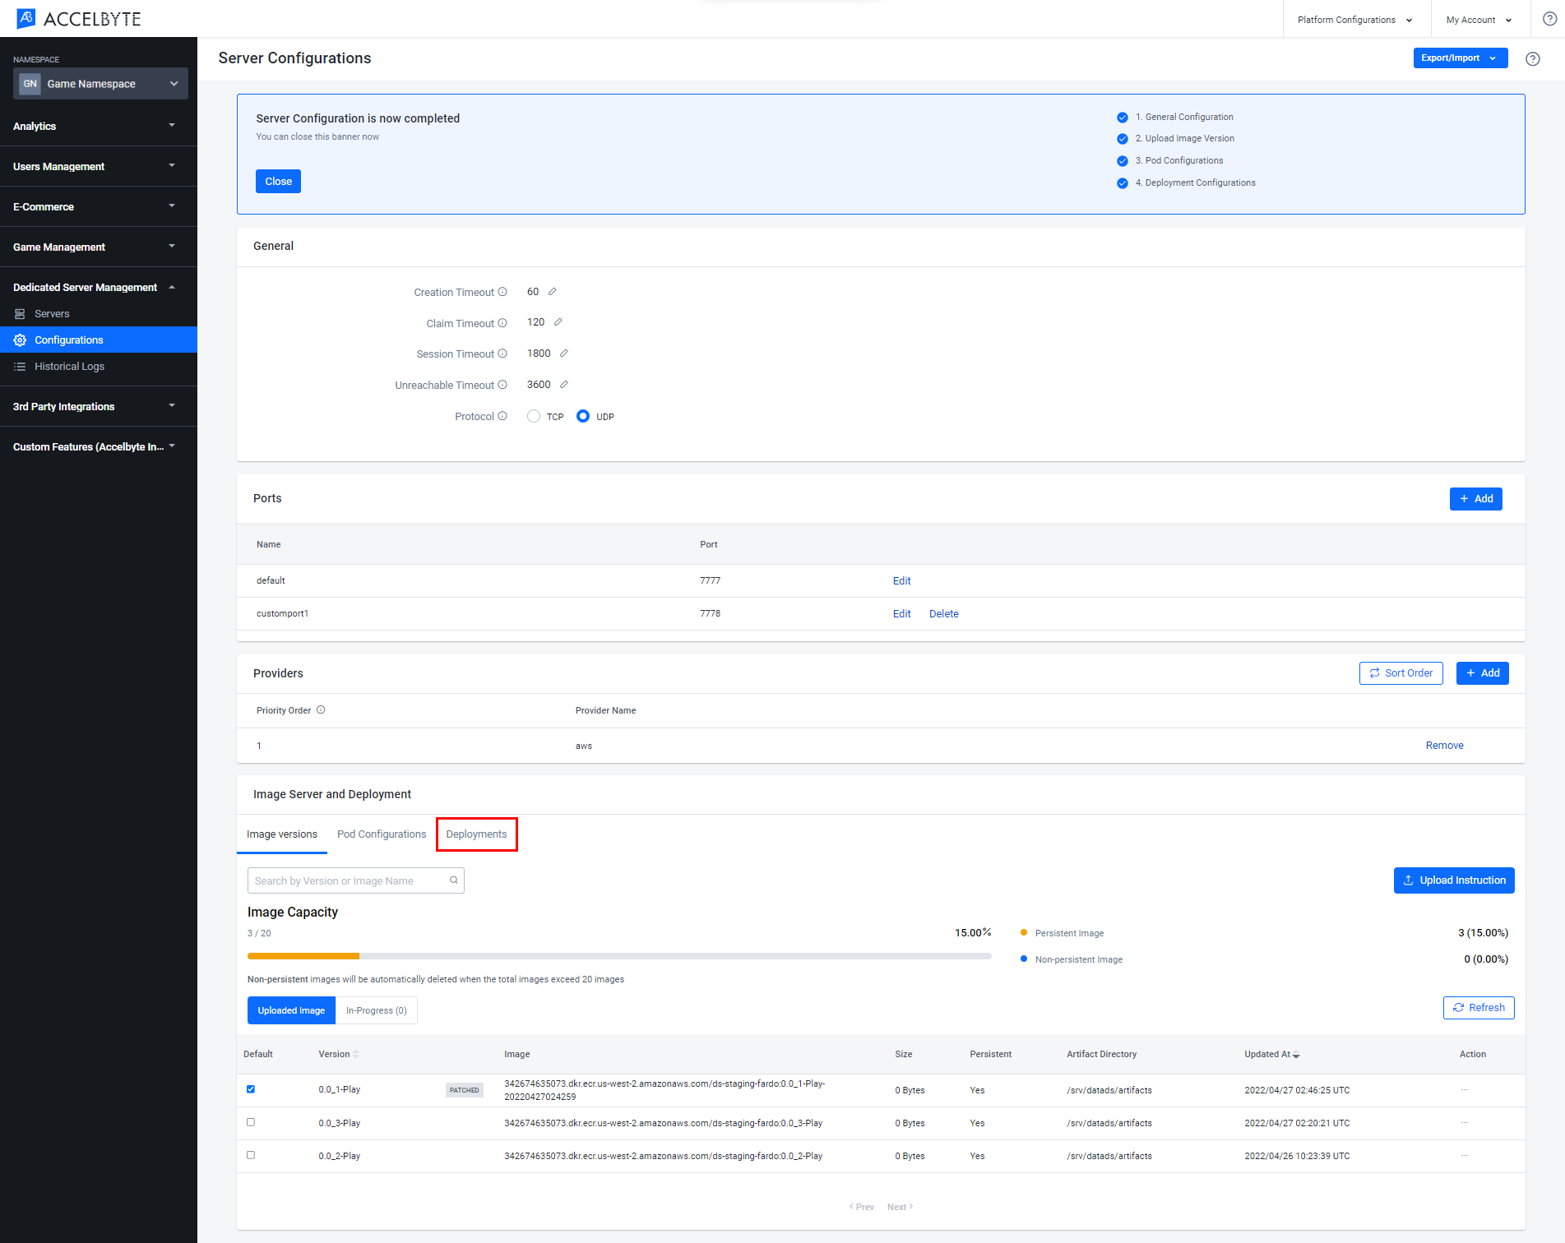This screenshot has width=1565, height=1243.
Task: Switch to Deployments tab
Action: point(477,834)
